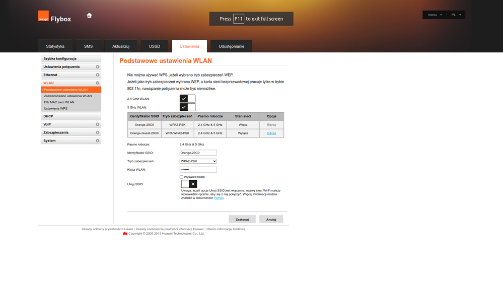Click the Identyfikator SSID column header
Viewport: 503px width, 283px height.
point(144,116)
